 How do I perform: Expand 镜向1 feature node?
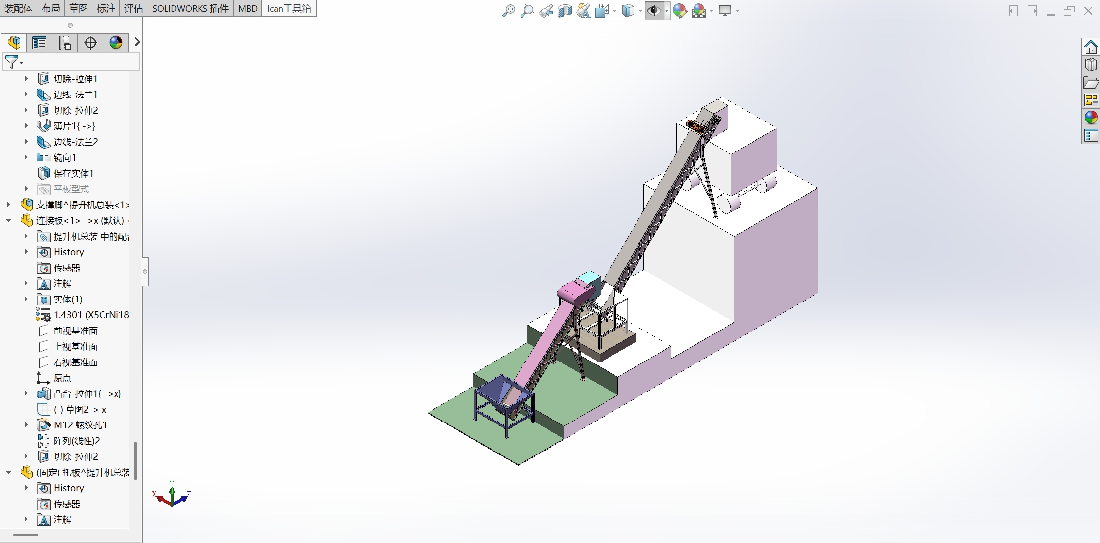pos(26,157)
